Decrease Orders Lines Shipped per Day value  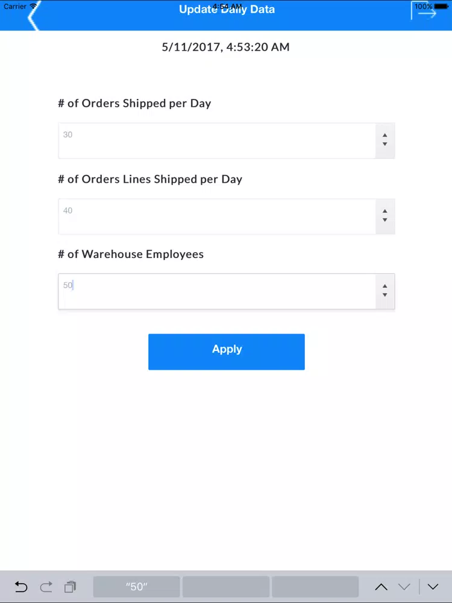click(x=385, y=221)
